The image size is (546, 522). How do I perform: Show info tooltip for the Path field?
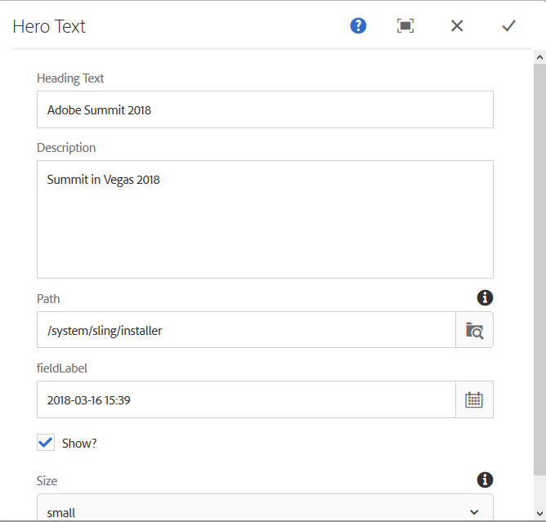coord(485,297)
